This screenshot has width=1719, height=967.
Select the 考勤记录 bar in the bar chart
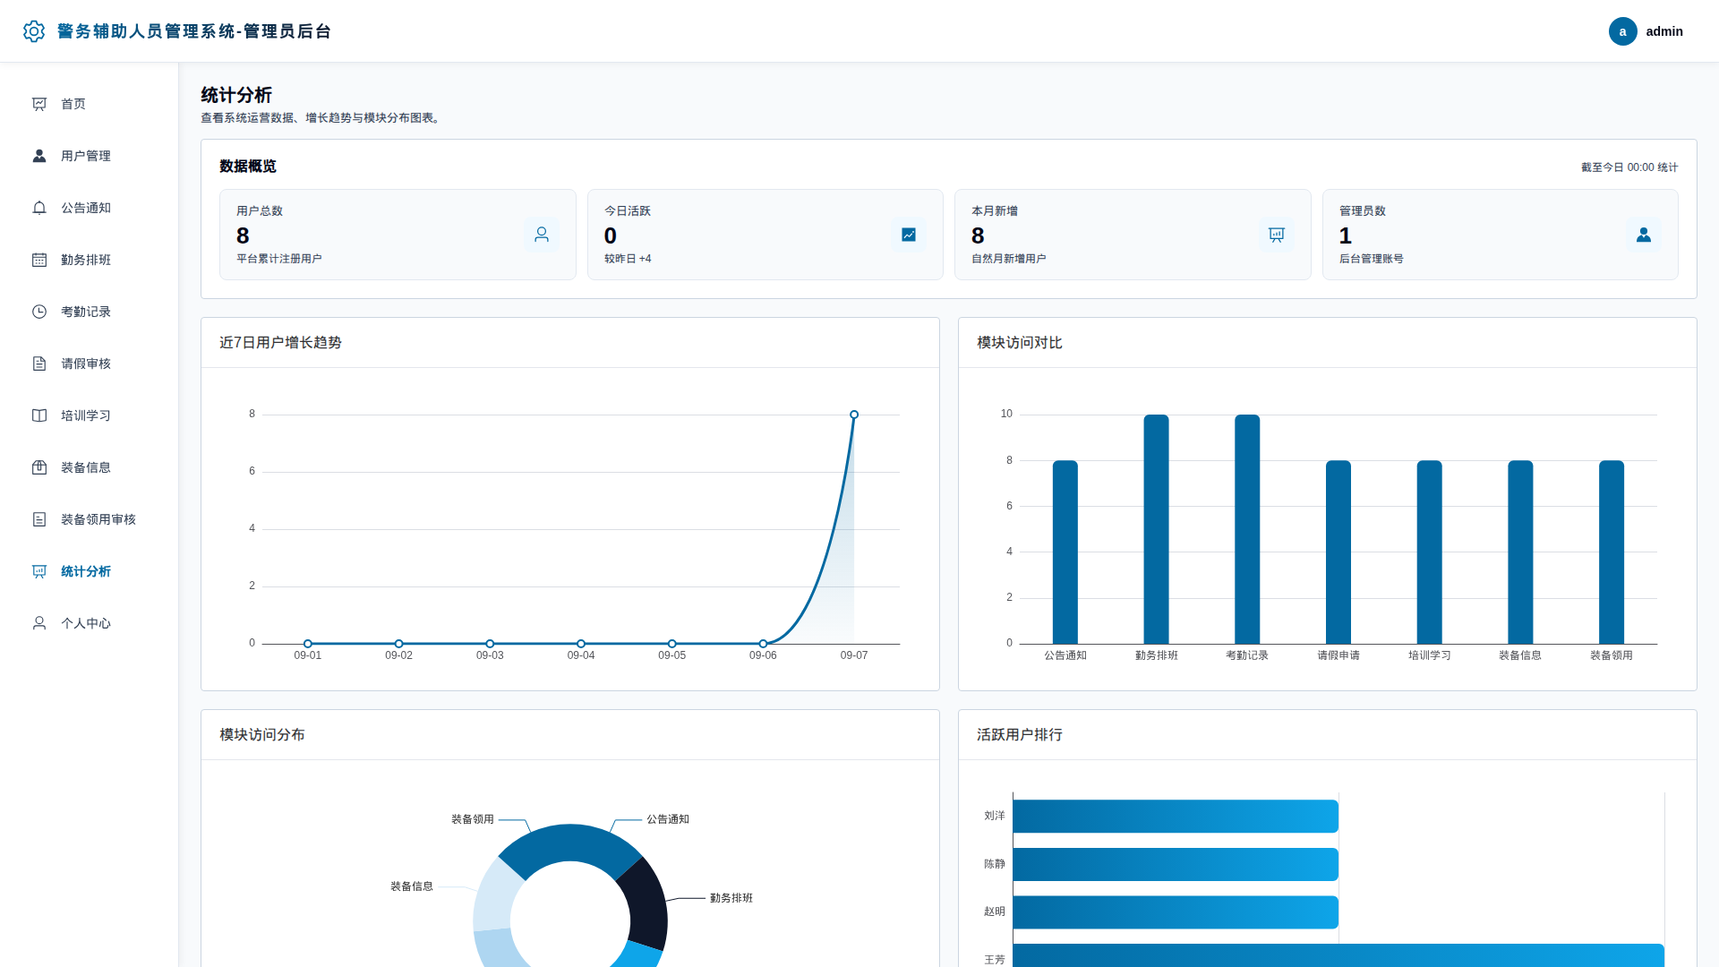[x=1247, y=529]
